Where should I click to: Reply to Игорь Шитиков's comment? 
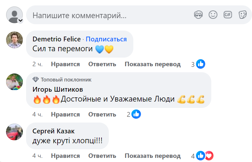102,114
